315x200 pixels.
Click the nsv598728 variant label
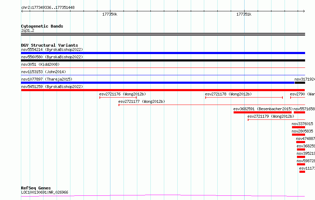[306, 161]
